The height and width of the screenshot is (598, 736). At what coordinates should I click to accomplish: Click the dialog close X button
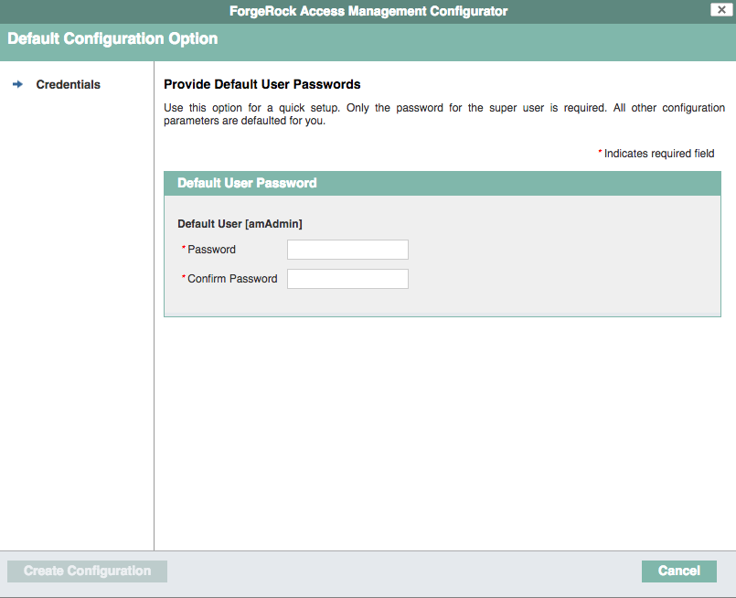click(721, 10)
